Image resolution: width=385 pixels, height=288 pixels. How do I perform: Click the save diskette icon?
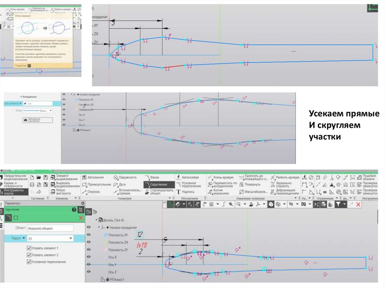(45, 177)
